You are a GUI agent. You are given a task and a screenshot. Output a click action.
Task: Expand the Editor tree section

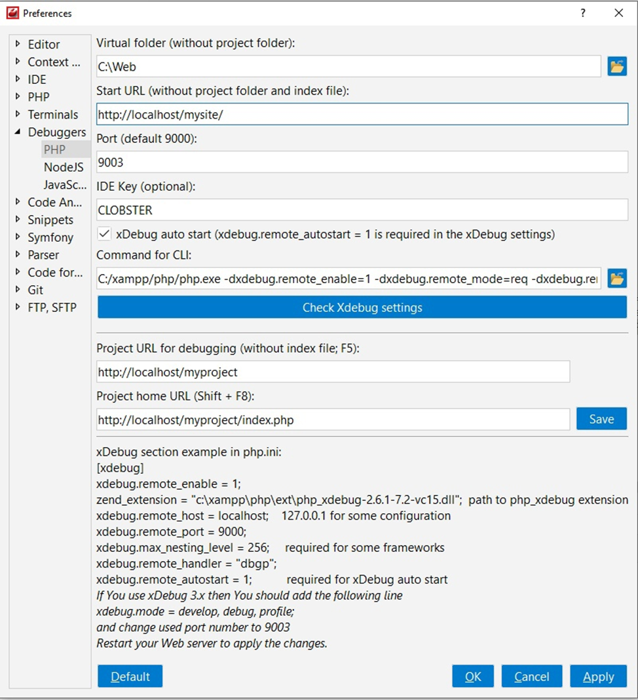point(18,44)
